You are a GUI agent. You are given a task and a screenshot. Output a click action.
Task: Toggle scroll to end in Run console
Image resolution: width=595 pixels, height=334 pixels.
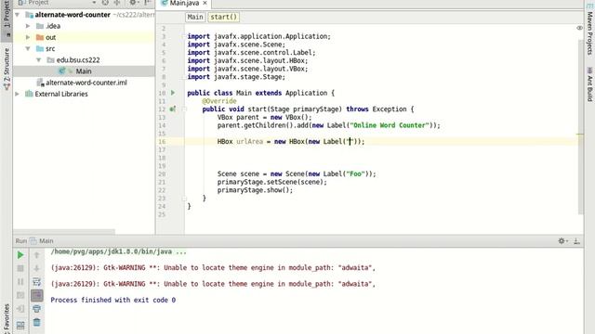click(x=37, y=295)
